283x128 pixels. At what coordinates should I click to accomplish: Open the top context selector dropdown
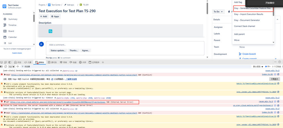click(12, 67)
